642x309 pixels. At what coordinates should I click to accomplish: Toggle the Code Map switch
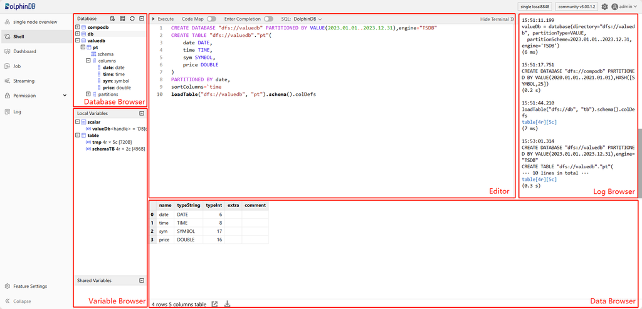click(x=211, y=19)
